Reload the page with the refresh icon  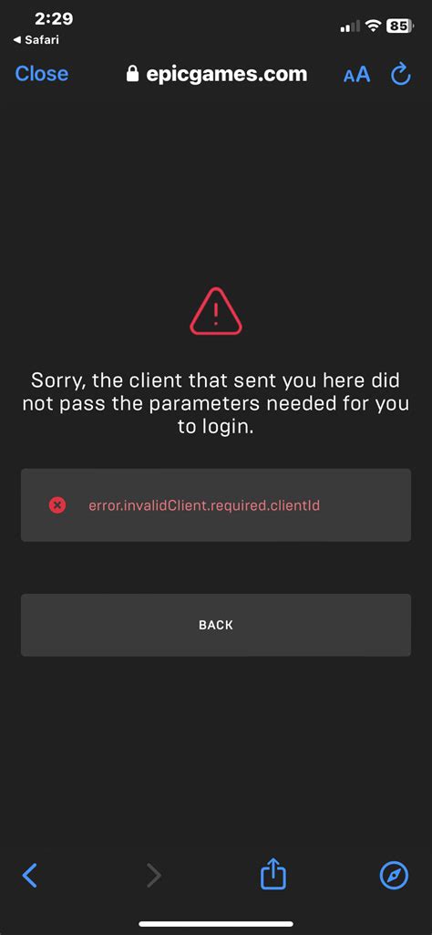[x=401, y=75]
